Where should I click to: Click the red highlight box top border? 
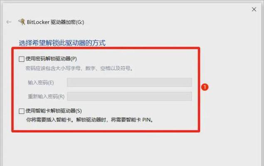pos(106,48)
